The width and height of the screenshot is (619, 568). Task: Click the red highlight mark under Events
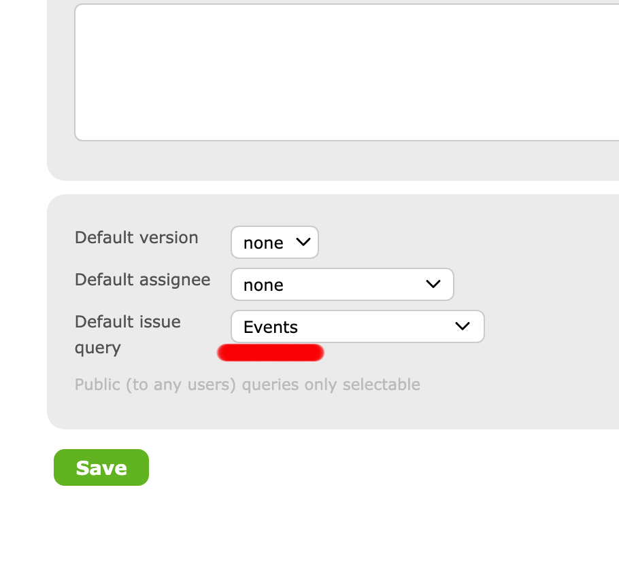point(271,353)
